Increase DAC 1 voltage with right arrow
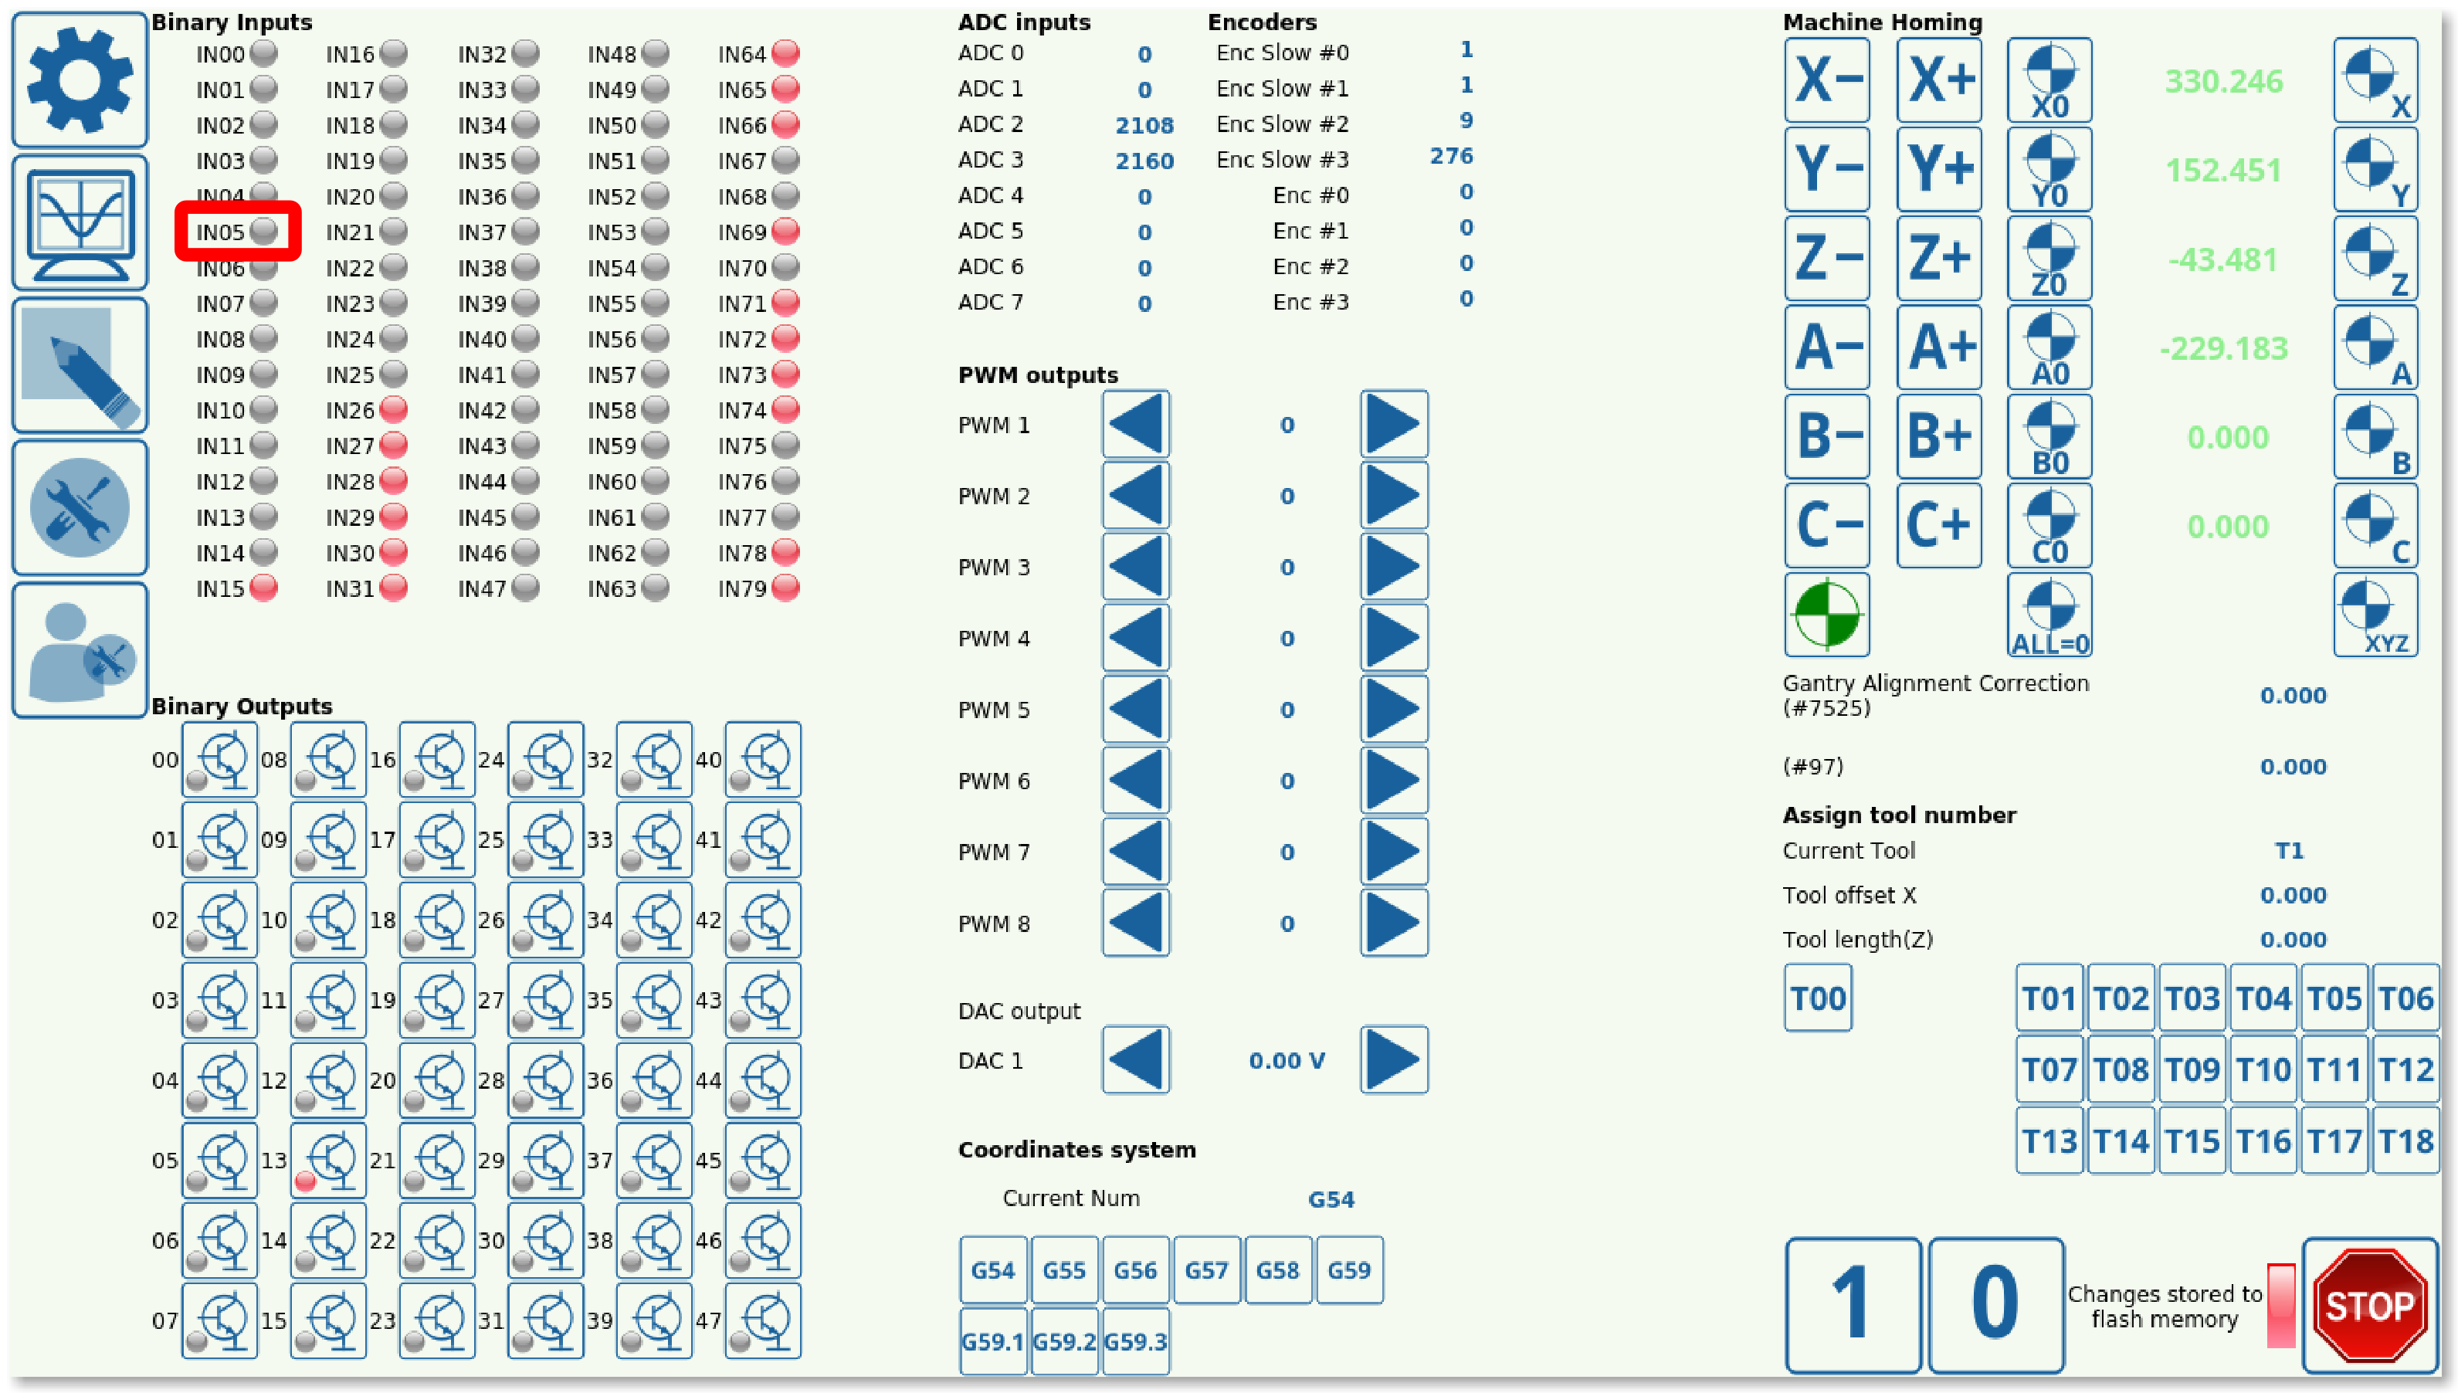Screen dimensions: 2458x1393 [x=1393, y=1060]
